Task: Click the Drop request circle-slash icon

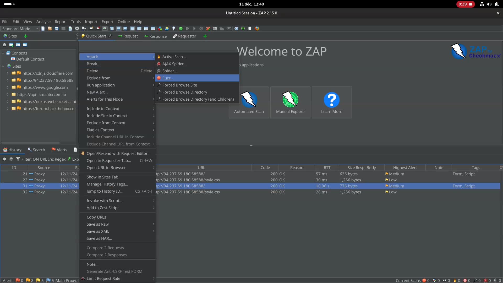Action: click(201, 29)
